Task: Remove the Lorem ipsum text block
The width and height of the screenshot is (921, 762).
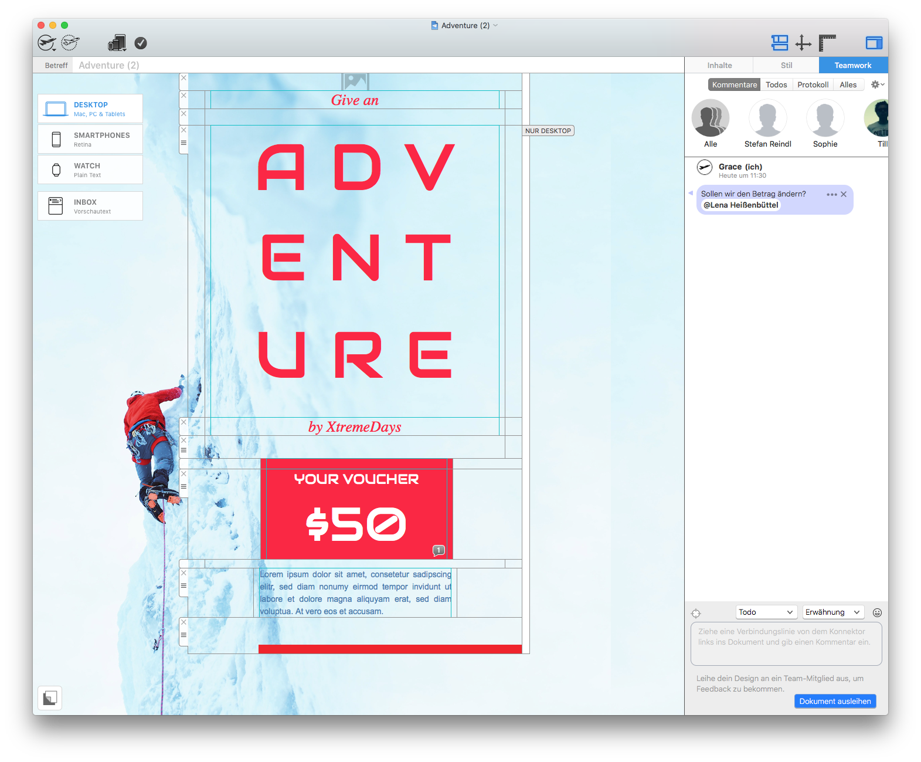Action: coord(183,573)
